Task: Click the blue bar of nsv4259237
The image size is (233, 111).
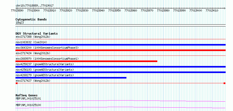Action: click(x=120, y=67)
